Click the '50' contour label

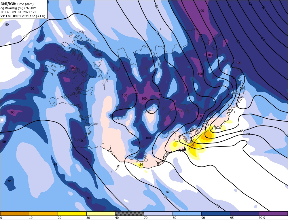click(264, 7)
